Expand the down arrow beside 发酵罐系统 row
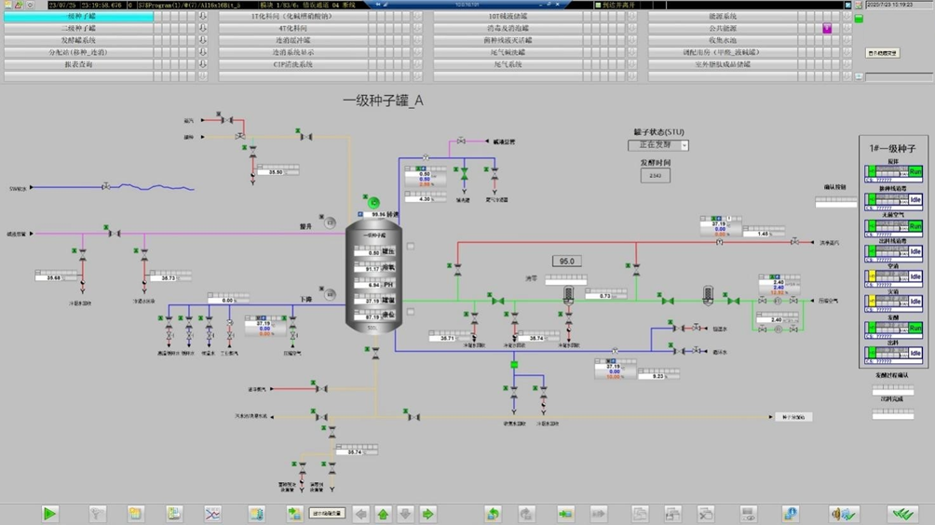Viewport: 935px width, 525px height. pyautogui.click(x=203, y=41)
